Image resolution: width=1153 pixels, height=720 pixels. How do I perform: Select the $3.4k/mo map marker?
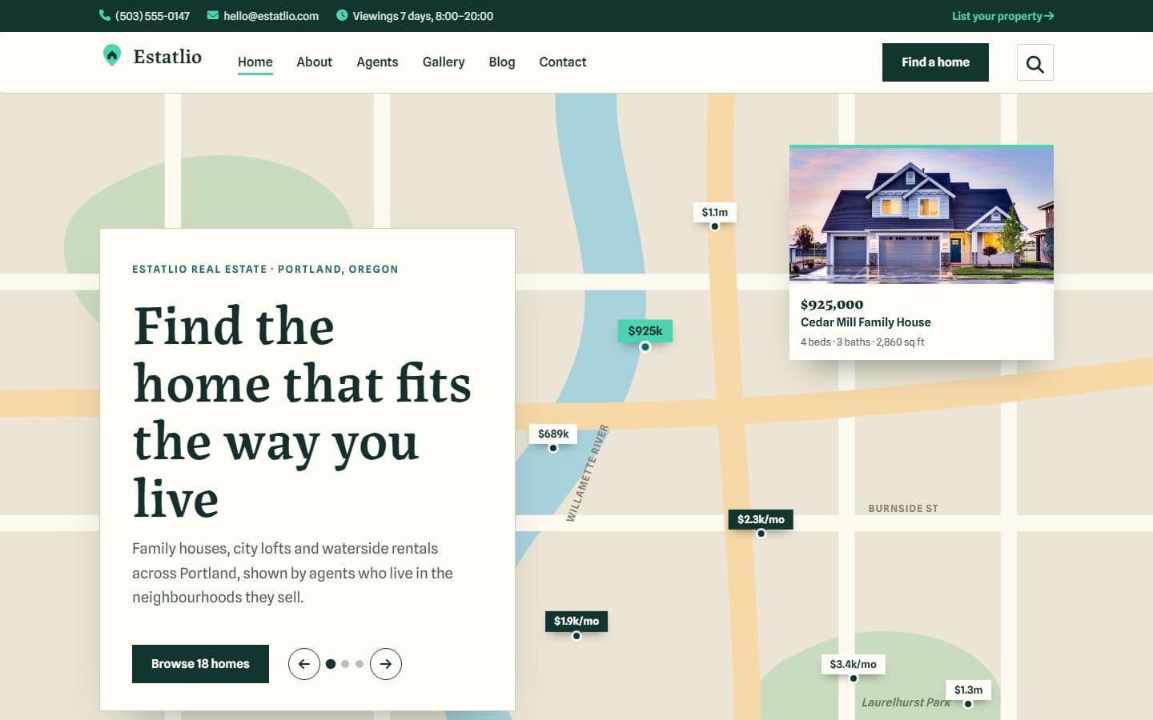(x=853, y=664)
